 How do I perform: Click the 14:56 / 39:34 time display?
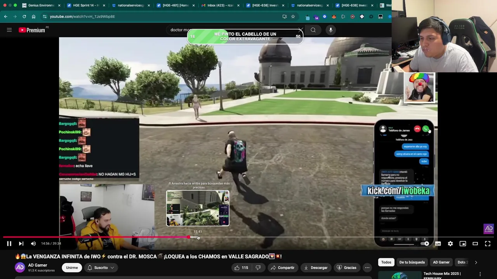51,244
